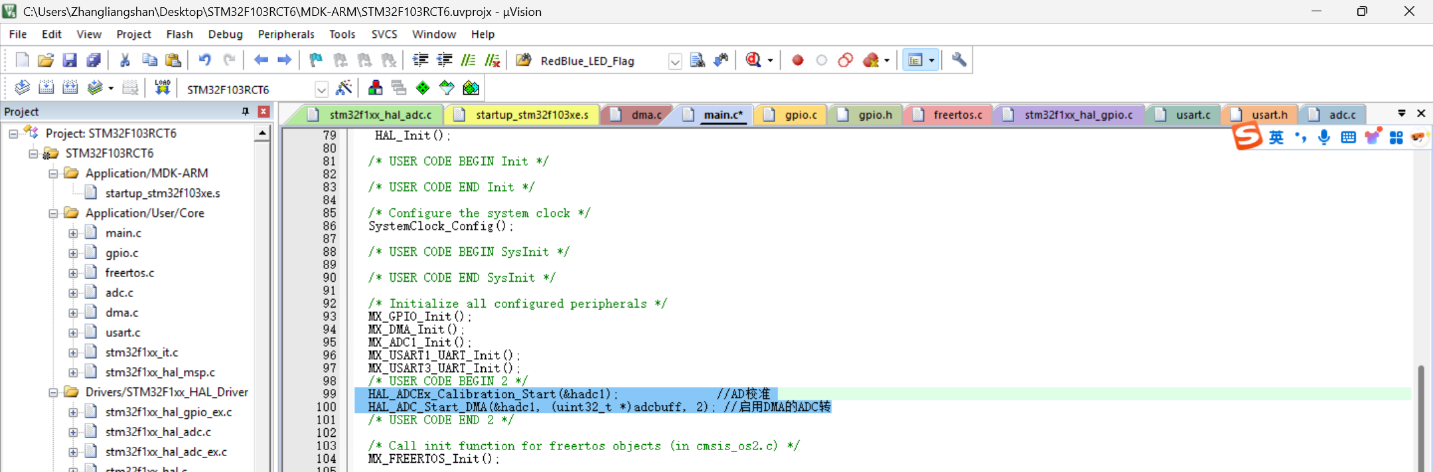Open the Debug menu

tap(225, 34)
